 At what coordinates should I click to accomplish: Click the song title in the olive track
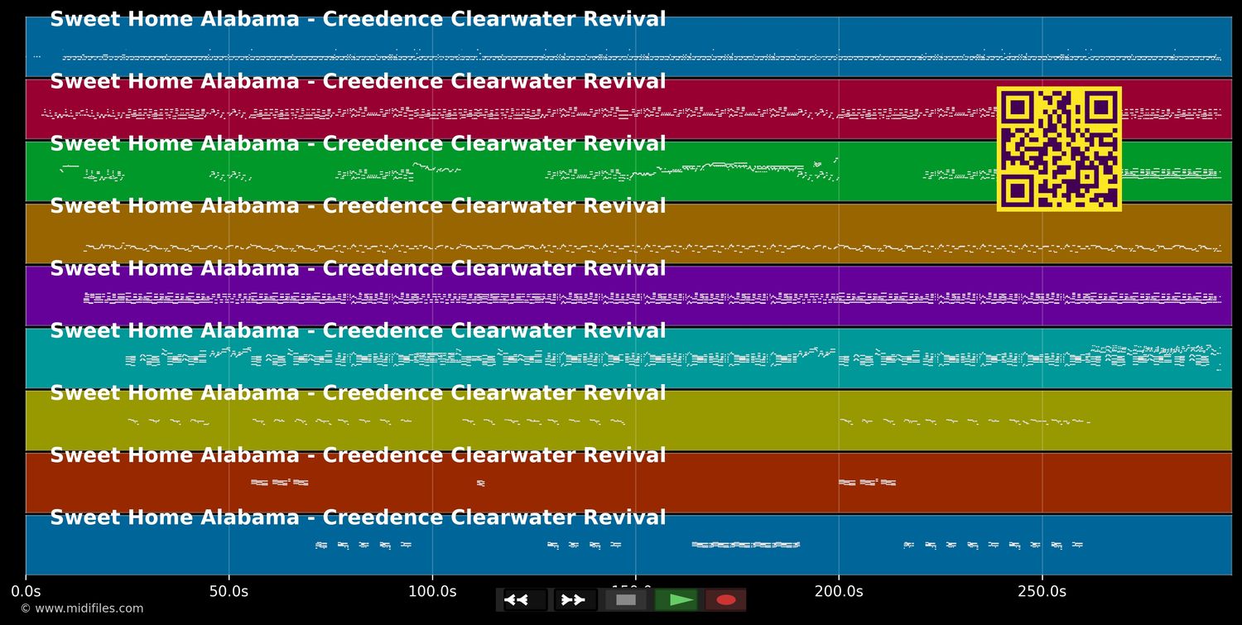(x=358, y=393)
